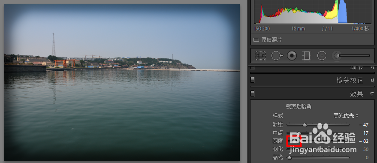
Task: Select the Spot Removal tool
Action: tap(277, 56)
